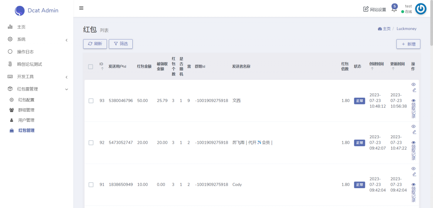The height and width of the screenshot is (208, 433).
Task: Open the notification bell icon
Action: (x=394, y=9)
